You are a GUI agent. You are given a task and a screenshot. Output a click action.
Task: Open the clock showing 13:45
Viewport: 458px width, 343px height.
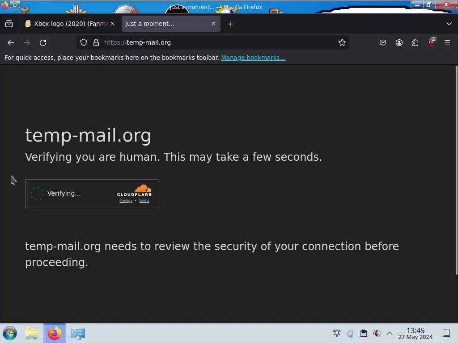tap(416, 333)
